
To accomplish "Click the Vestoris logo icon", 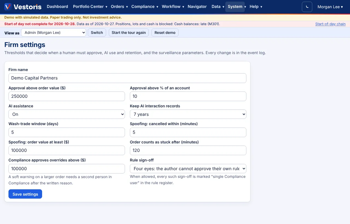I will 8,7.
